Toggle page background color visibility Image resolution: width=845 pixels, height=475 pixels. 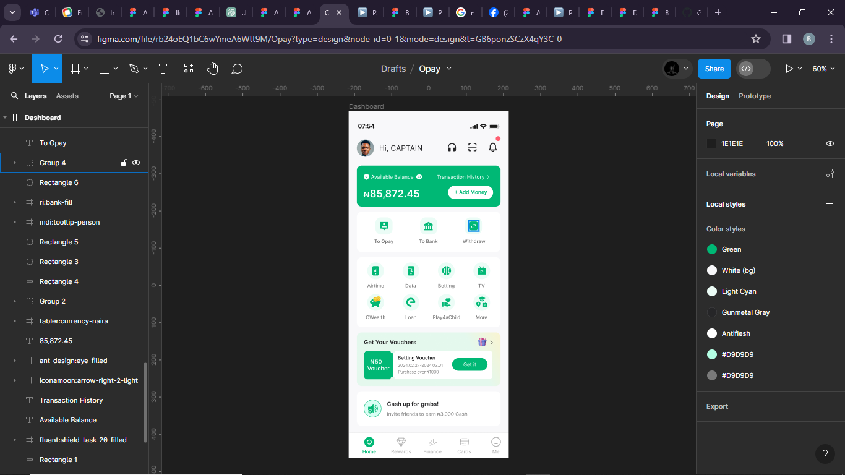(830, 143)
